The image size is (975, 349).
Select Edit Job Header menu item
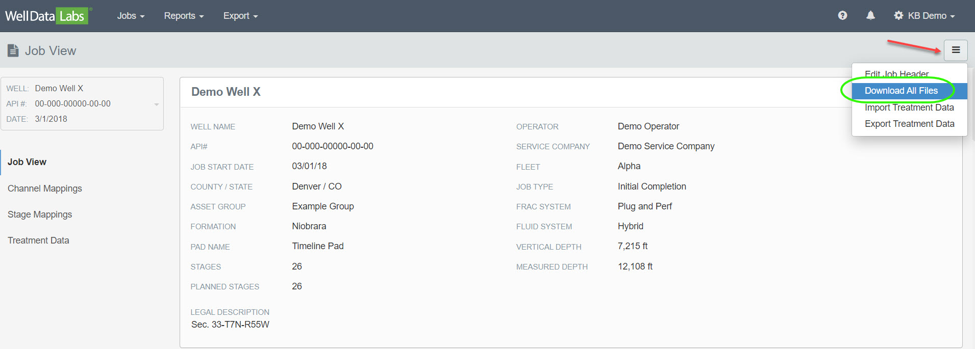coord(896,74)
